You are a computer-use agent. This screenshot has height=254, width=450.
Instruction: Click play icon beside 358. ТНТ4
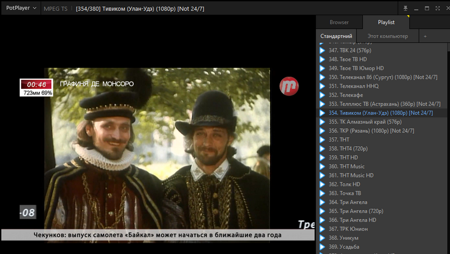[322, 148]
